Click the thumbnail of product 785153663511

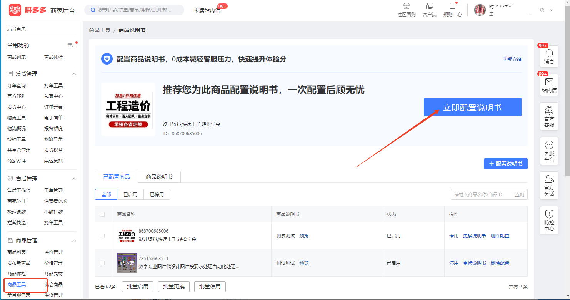tap(127, 263)
